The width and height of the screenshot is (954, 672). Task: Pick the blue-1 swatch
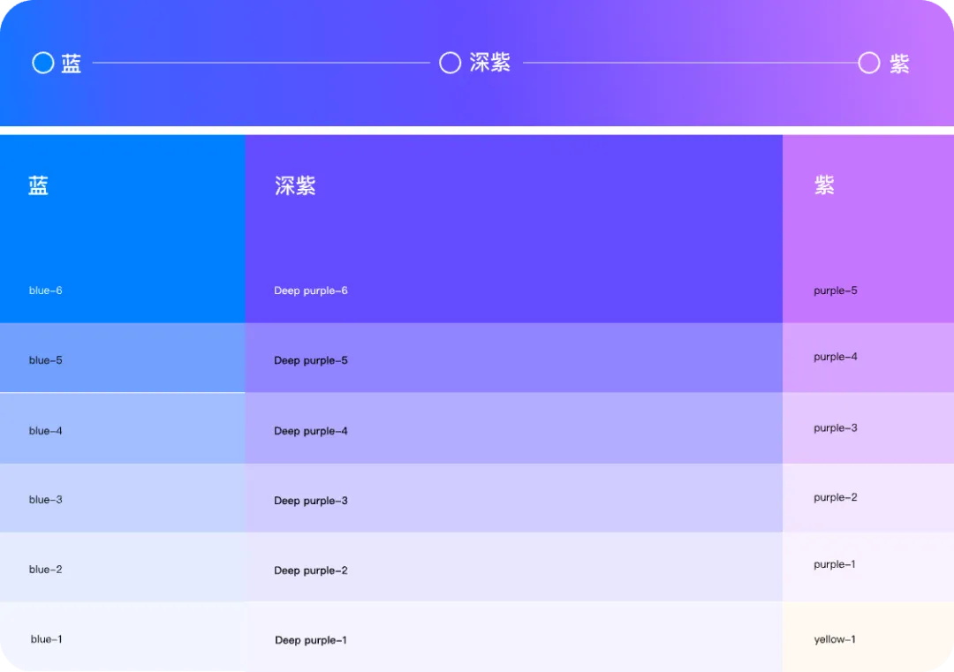[x=122, y=637]
